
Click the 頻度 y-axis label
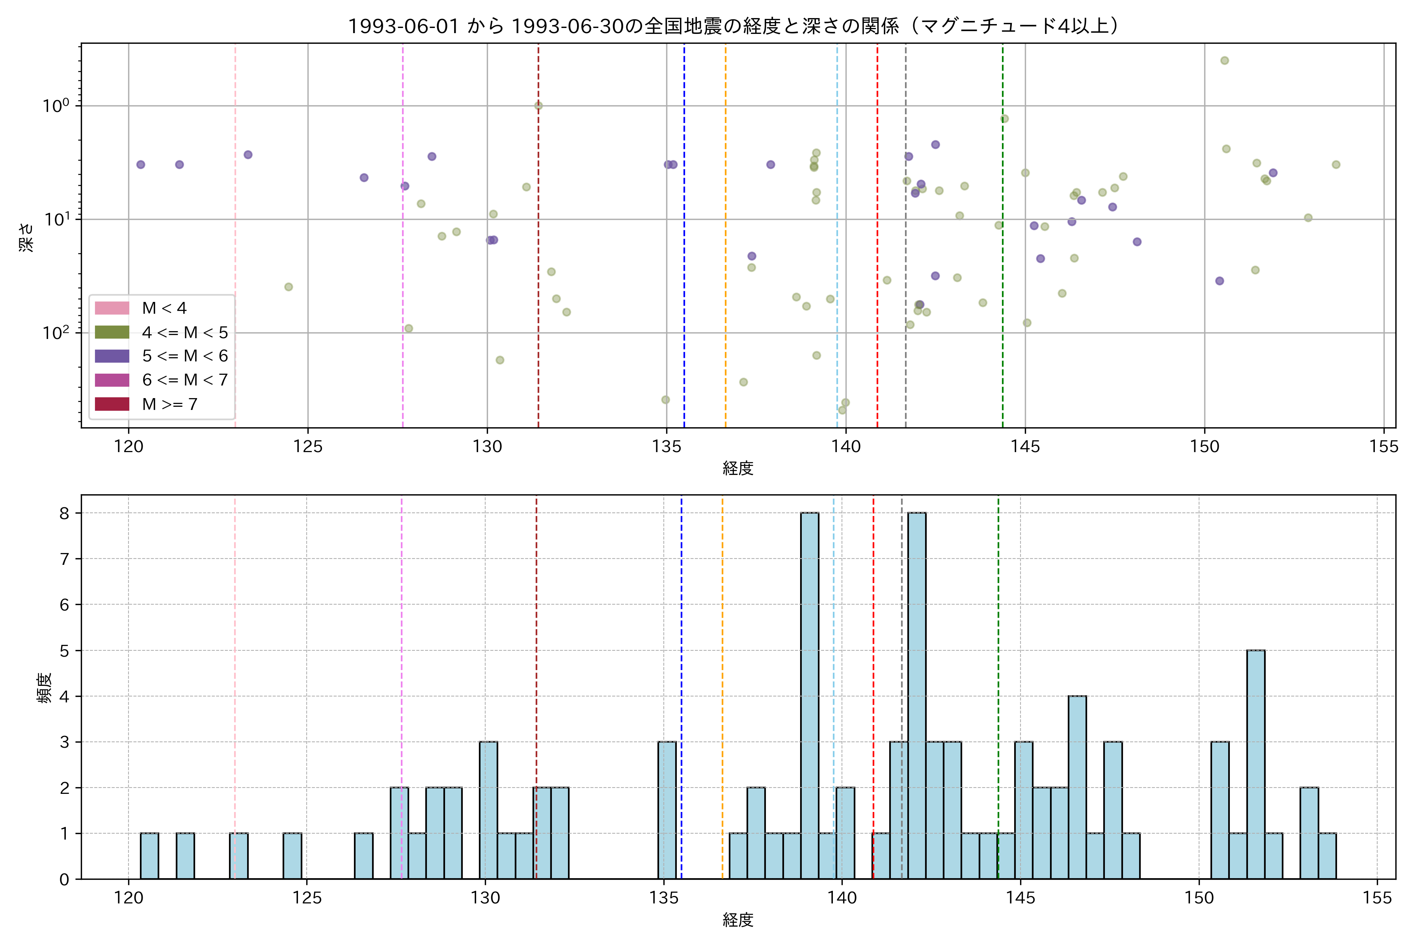pyautogui.click(x=44, y=688)
